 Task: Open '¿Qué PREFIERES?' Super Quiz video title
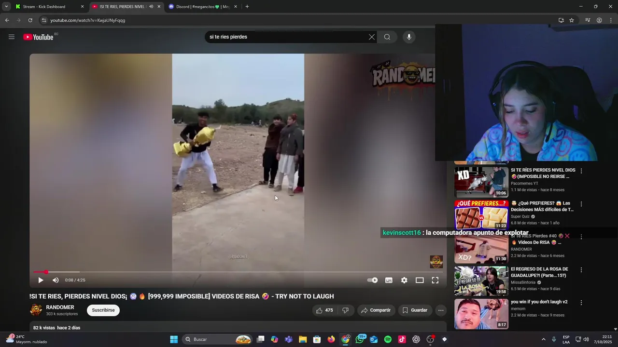point(542,206)
